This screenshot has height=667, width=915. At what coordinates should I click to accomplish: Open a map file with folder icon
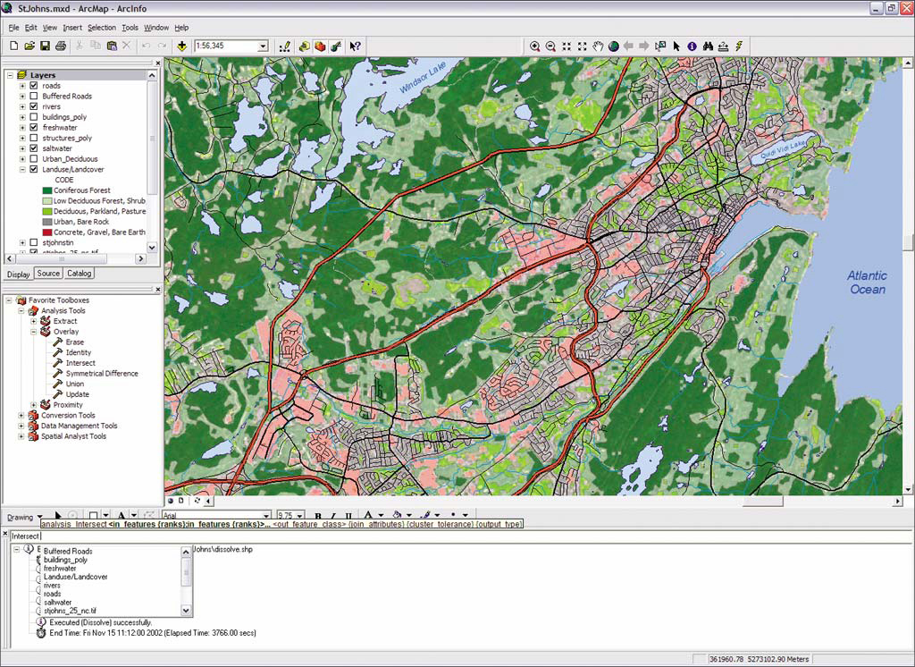(29, 46)
